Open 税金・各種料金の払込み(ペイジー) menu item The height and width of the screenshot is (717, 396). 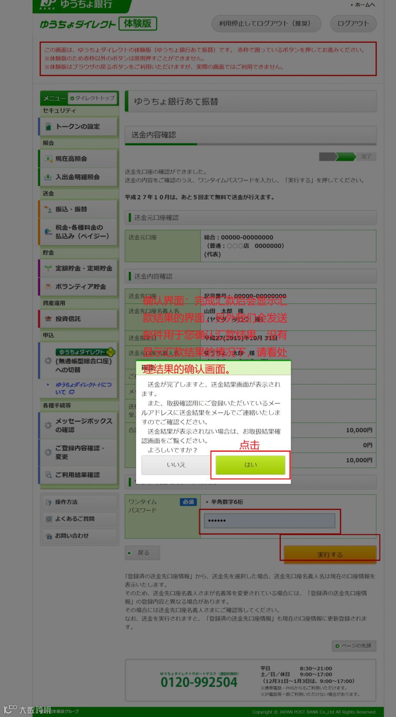click(x=78, y=232)
